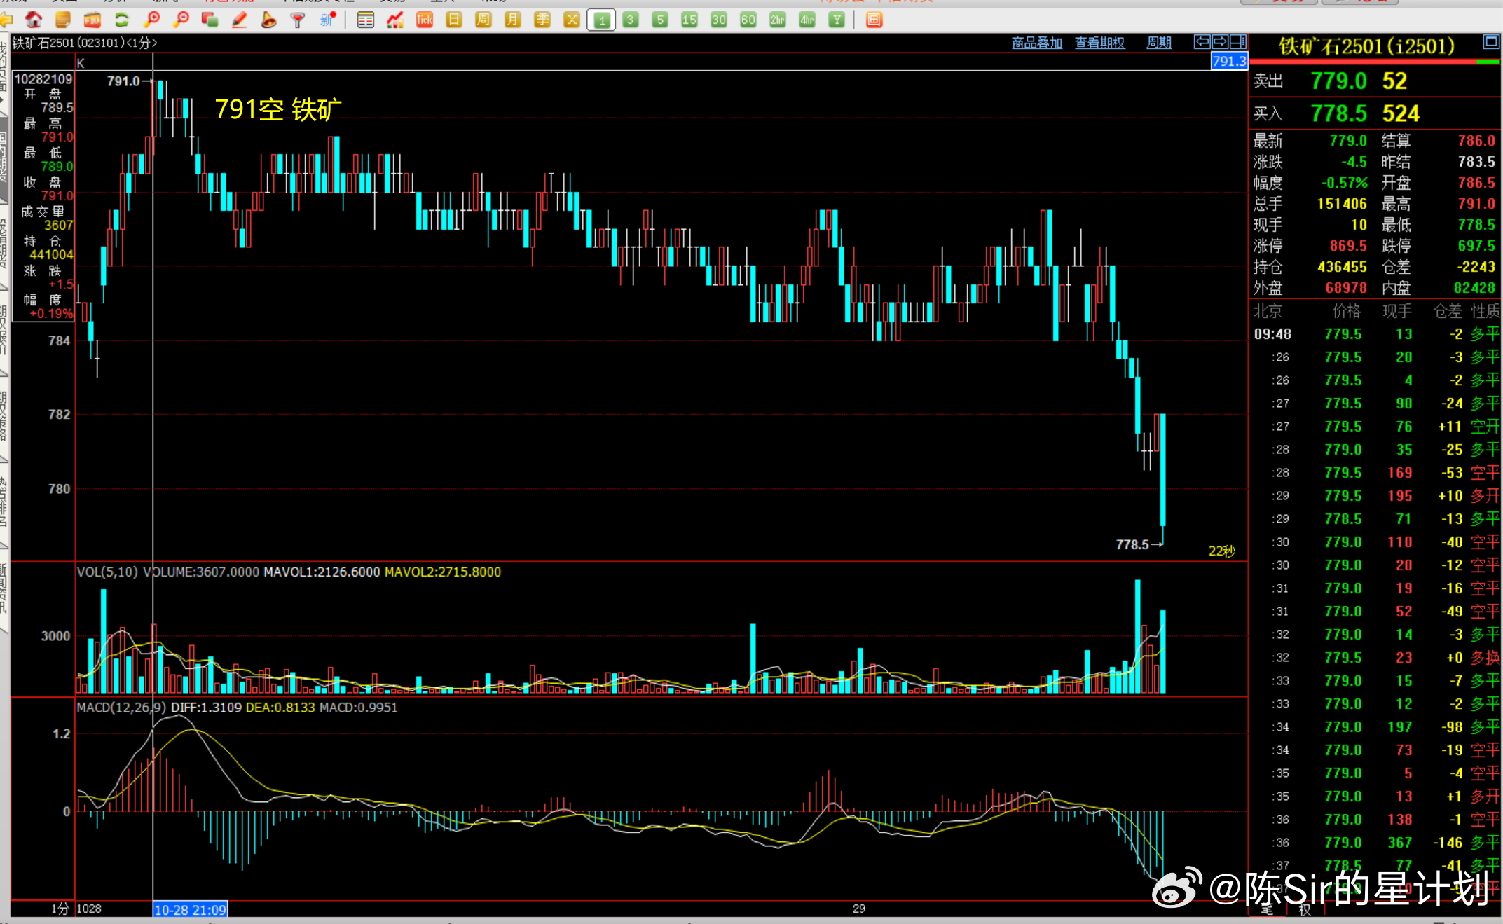The width and height of the screenshot is (1503, 924).
Task: Open the funnel filter icon
Action: coord(298,20)
